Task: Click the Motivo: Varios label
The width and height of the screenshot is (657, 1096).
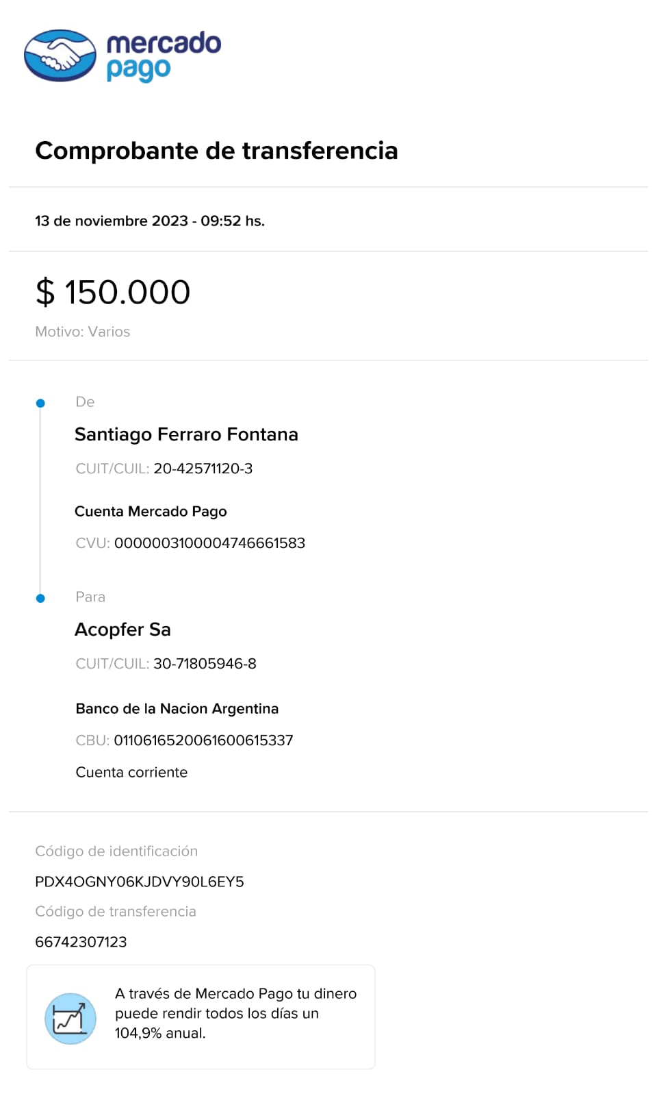Action: point(82,332)
